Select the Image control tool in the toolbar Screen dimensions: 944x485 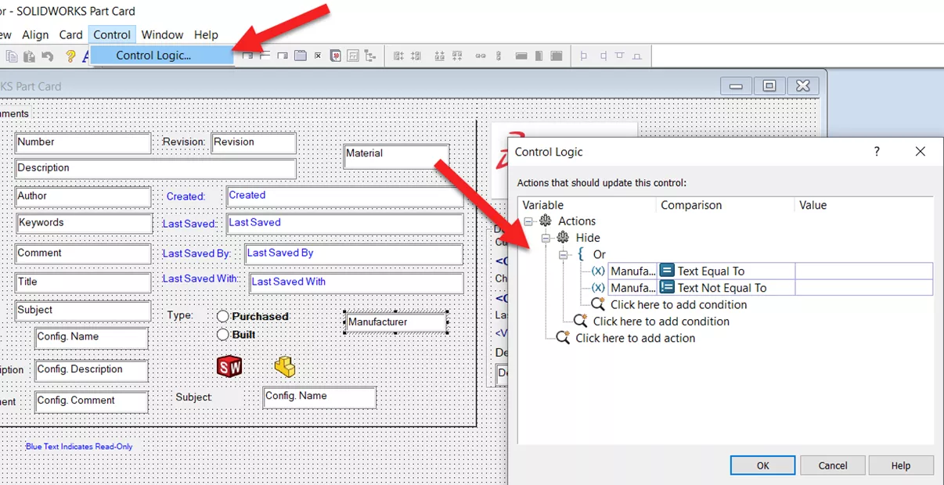pyautogui.click(x=334, y=56)
